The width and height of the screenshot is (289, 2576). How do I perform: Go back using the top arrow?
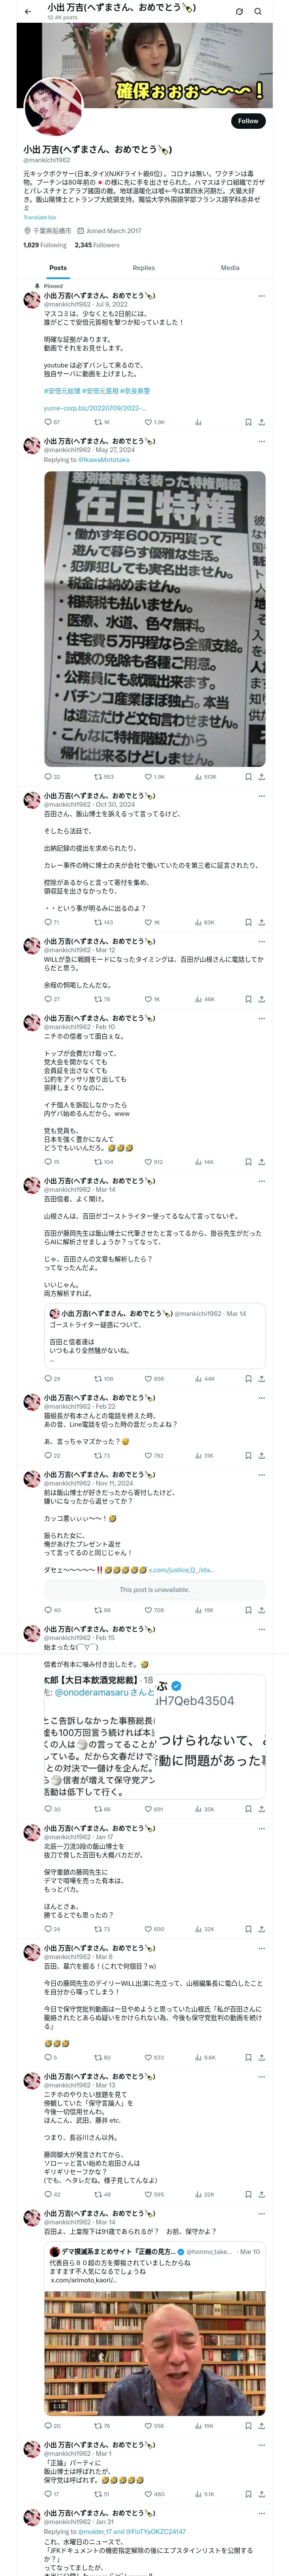28,12
